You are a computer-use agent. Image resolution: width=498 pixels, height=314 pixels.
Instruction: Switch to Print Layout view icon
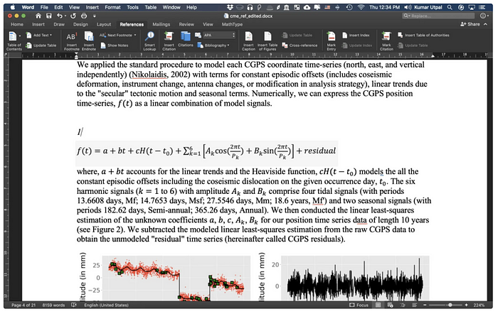coord(378,305)
